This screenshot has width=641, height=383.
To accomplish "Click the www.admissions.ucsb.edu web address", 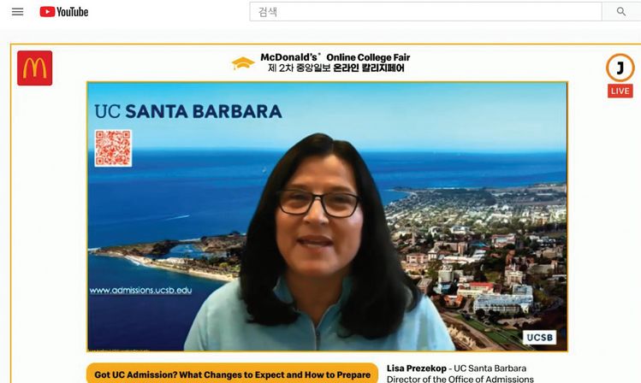I will click(x=140, y=291).
